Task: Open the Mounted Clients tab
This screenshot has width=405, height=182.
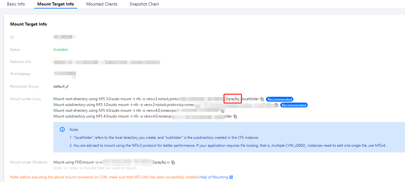Action: point(102,4)
